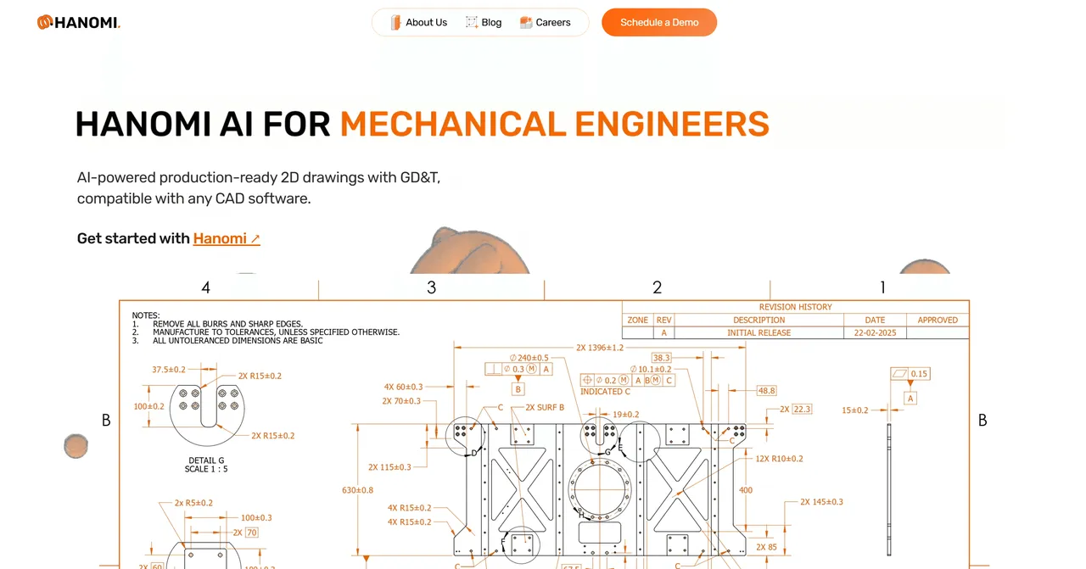
Task: Click the Careers orange cube icon
Action: pyautogui.click(x=526, y=22)
